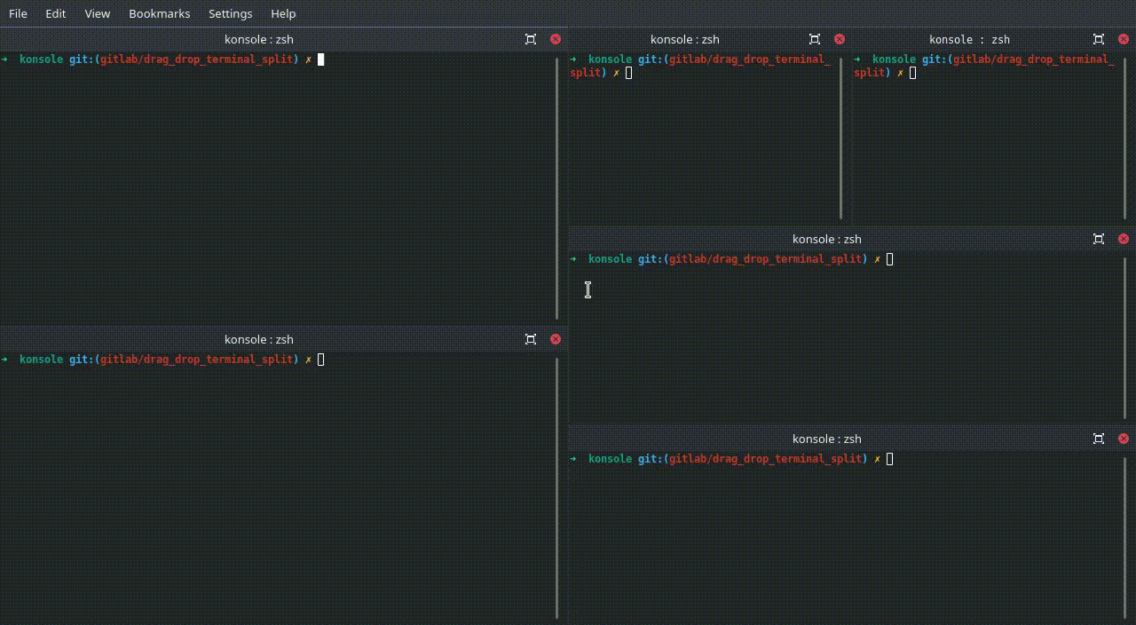Click the top-left pane's "konsole : zsh" title

tap(259, 39)
